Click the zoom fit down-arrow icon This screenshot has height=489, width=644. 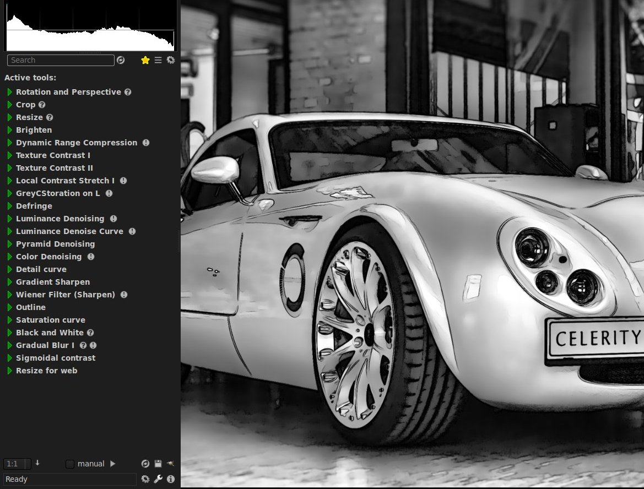[x=37, y=463]
